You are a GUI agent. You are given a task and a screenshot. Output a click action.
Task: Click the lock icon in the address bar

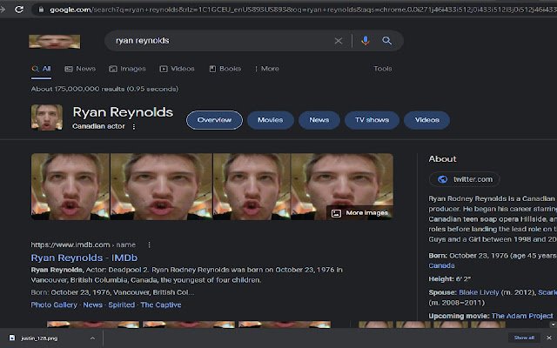41,10
